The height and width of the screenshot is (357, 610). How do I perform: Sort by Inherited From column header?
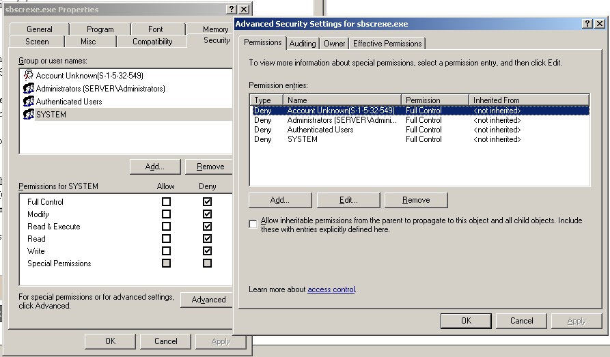pos(529,100)
